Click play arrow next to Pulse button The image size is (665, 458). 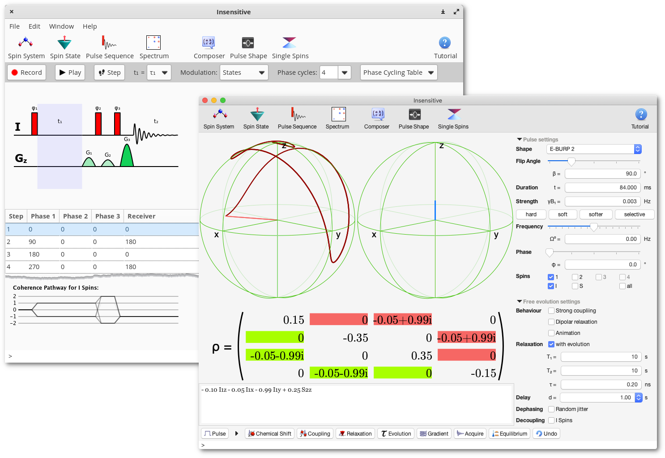pyautogui.click(x=237, y=433)
